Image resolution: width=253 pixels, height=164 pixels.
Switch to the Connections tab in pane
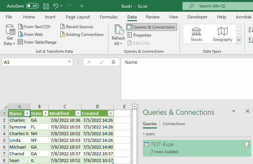pos(174,124)
